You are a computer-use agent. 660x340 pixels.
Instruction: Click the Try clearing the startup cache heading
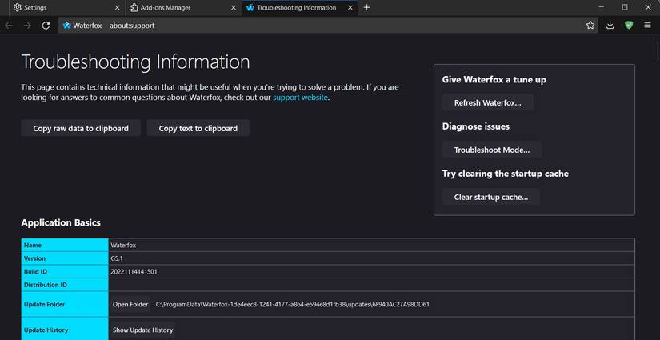coord(506,174)
